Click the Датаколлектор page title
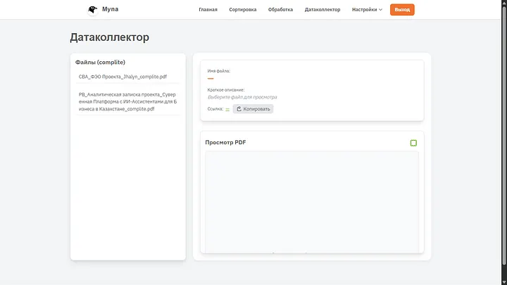This screenshot has height=285, width=507. 109,37
